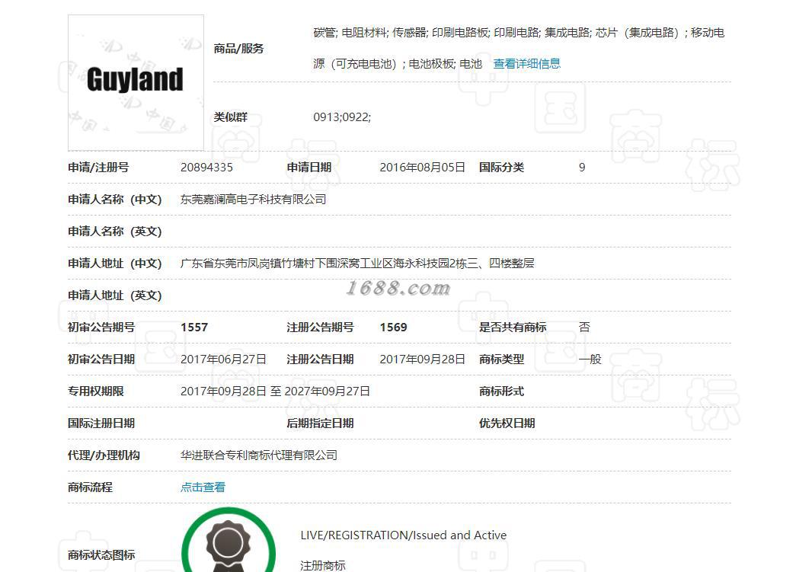Click the 商标状态图标 label

pos(101,555)
